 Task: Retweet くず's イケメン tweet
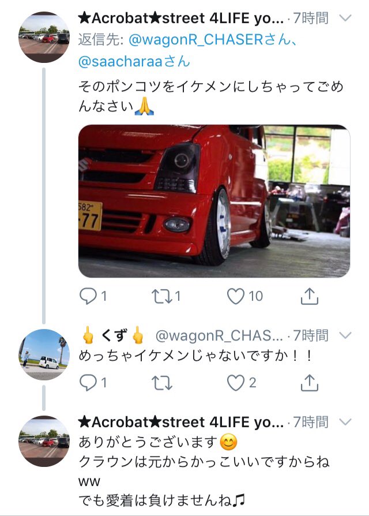tap(161, 383)
